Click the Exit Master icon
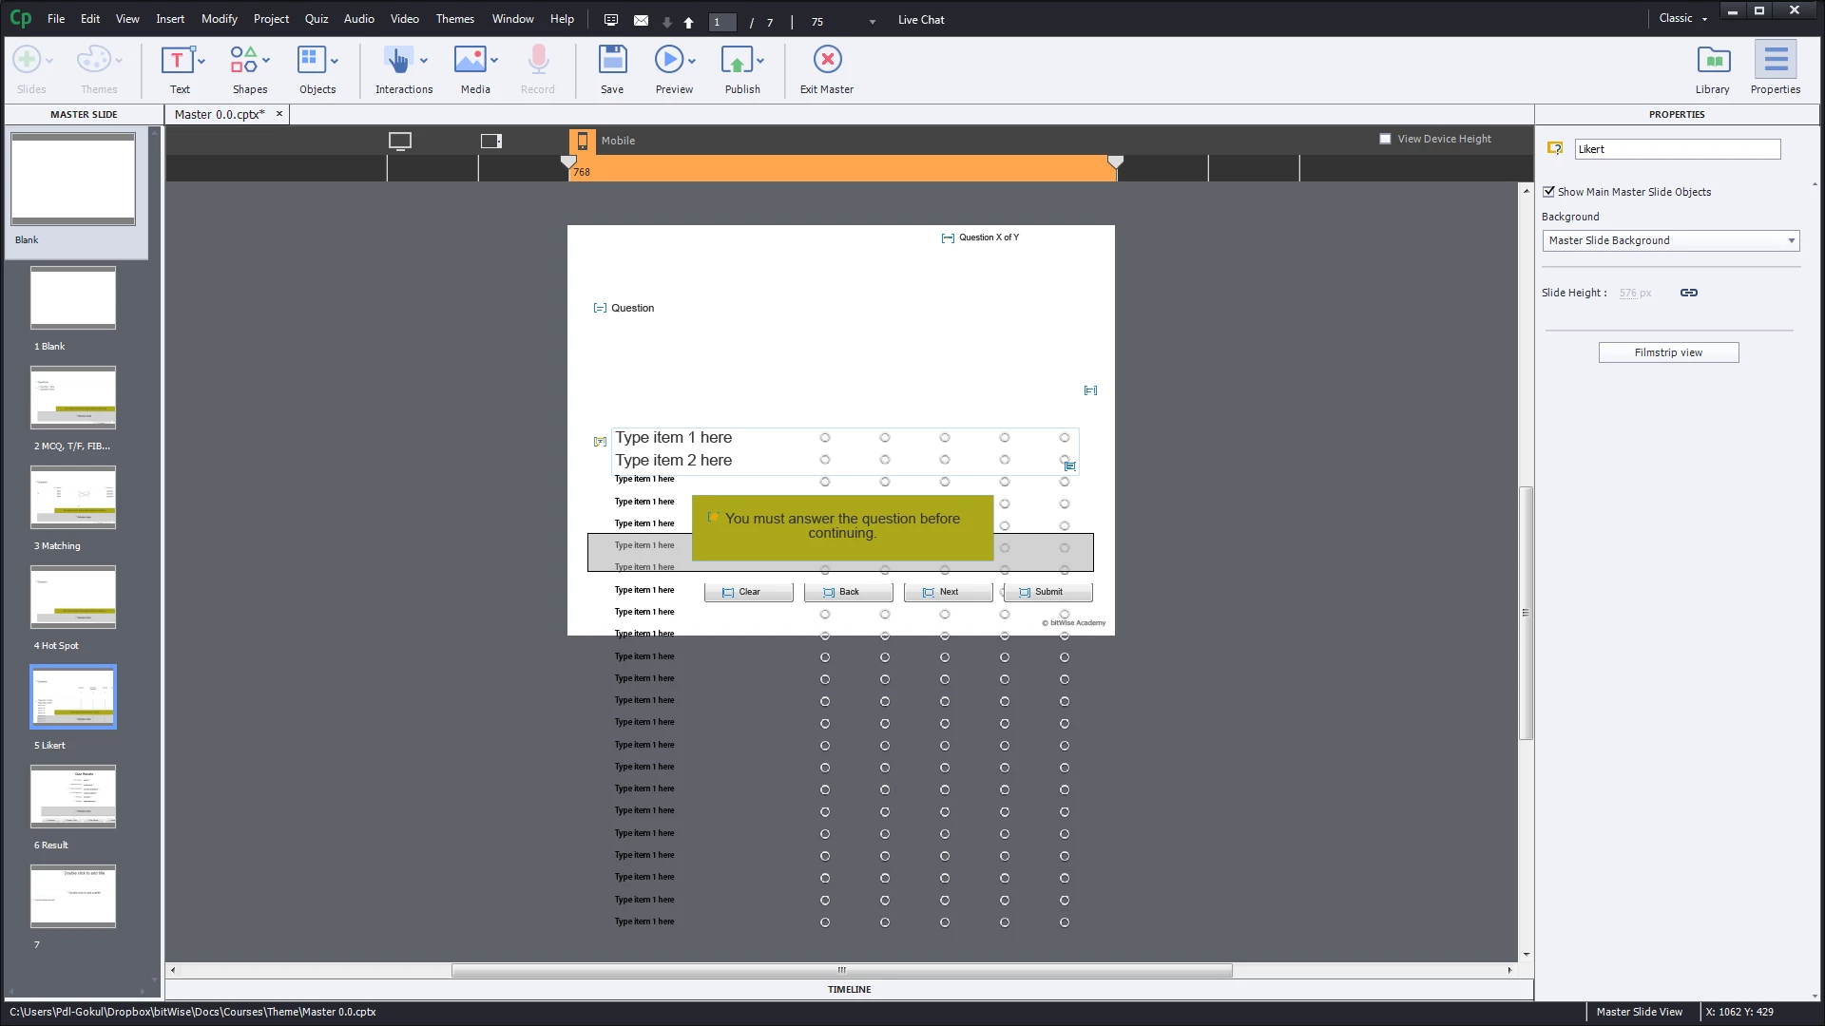Image resolution: width=1825 pixels, height=1026 pixels. point(827,61)
